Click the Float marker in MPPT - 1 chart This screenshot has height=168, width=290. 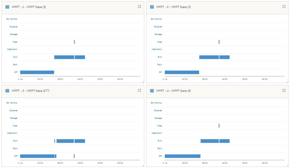coord(75,42)
